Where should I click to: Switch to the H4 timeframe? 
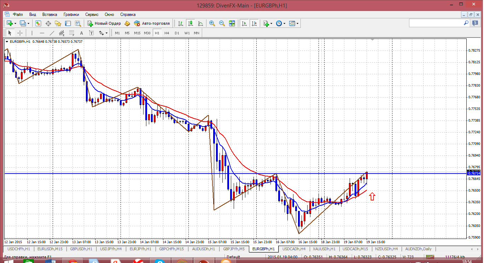167,33
